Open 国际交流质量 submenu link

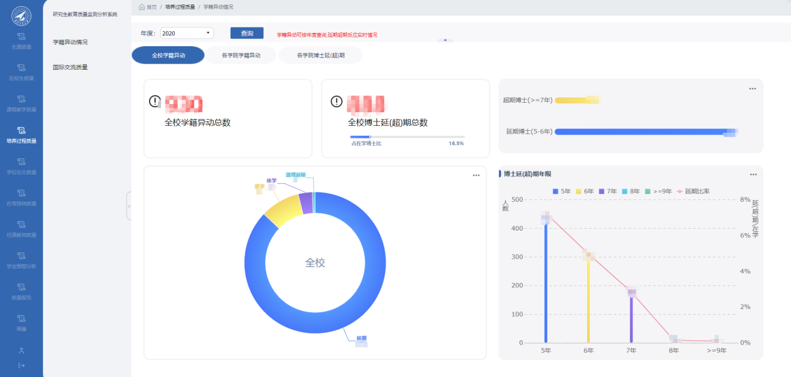[x=70, y=67]
